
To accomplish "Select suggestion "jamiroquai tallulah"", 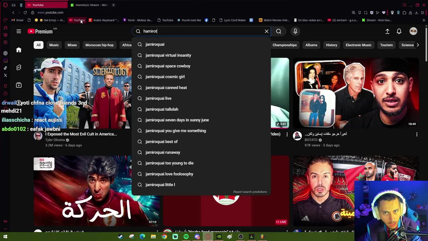I will tap(201, 109).
